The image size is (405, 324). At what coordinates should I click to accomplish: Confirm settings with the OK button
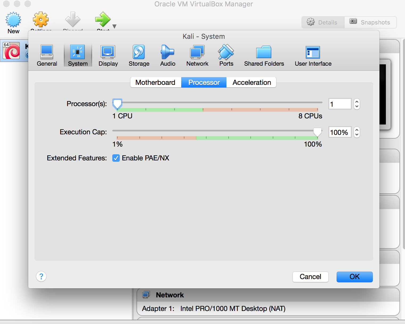click(x=355, y=277)
